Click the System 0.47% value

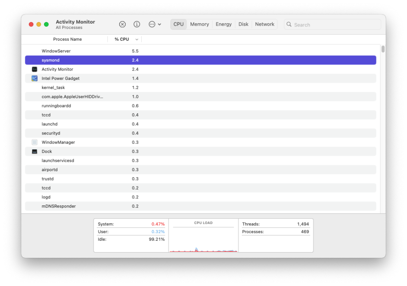(x=158, y=224)
